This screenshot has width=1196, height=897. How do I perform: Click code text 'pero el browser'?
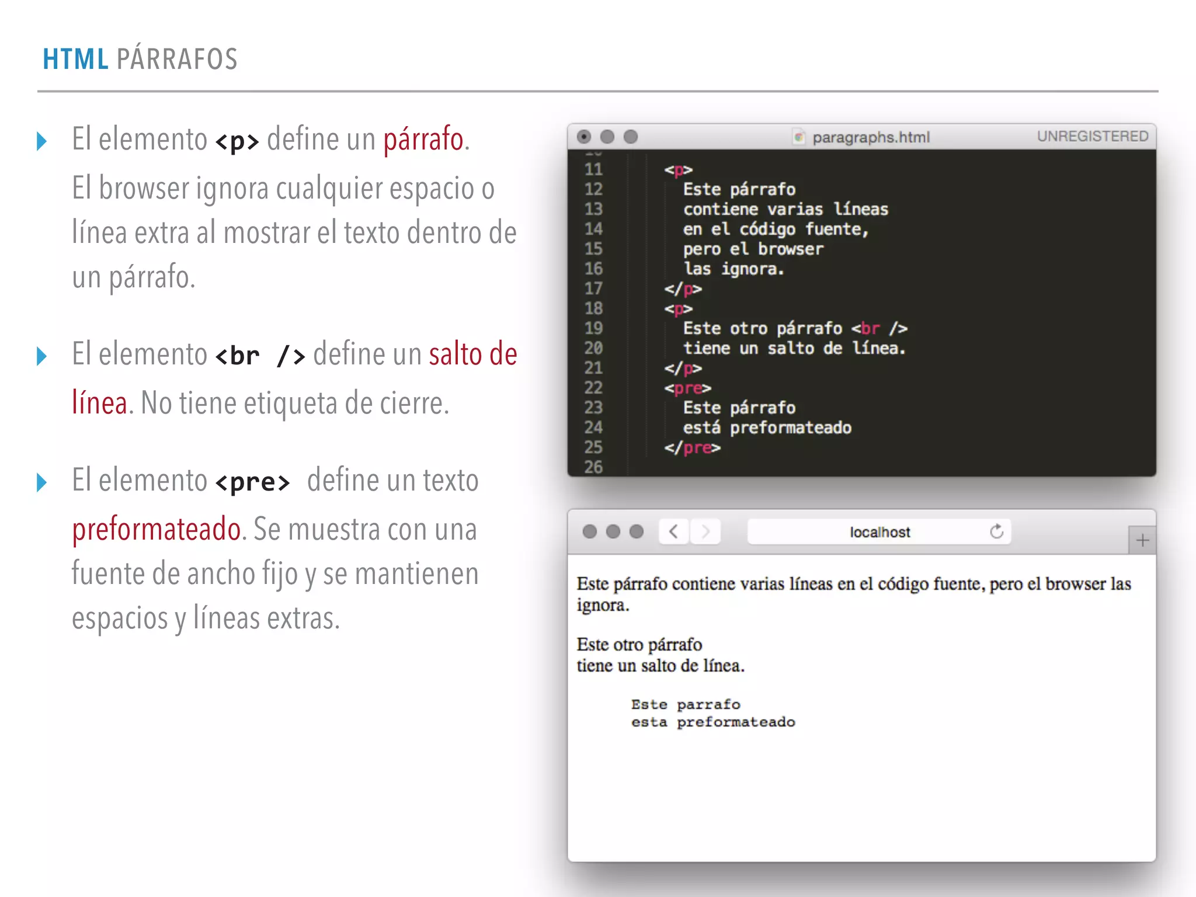(x=753, y=249)
